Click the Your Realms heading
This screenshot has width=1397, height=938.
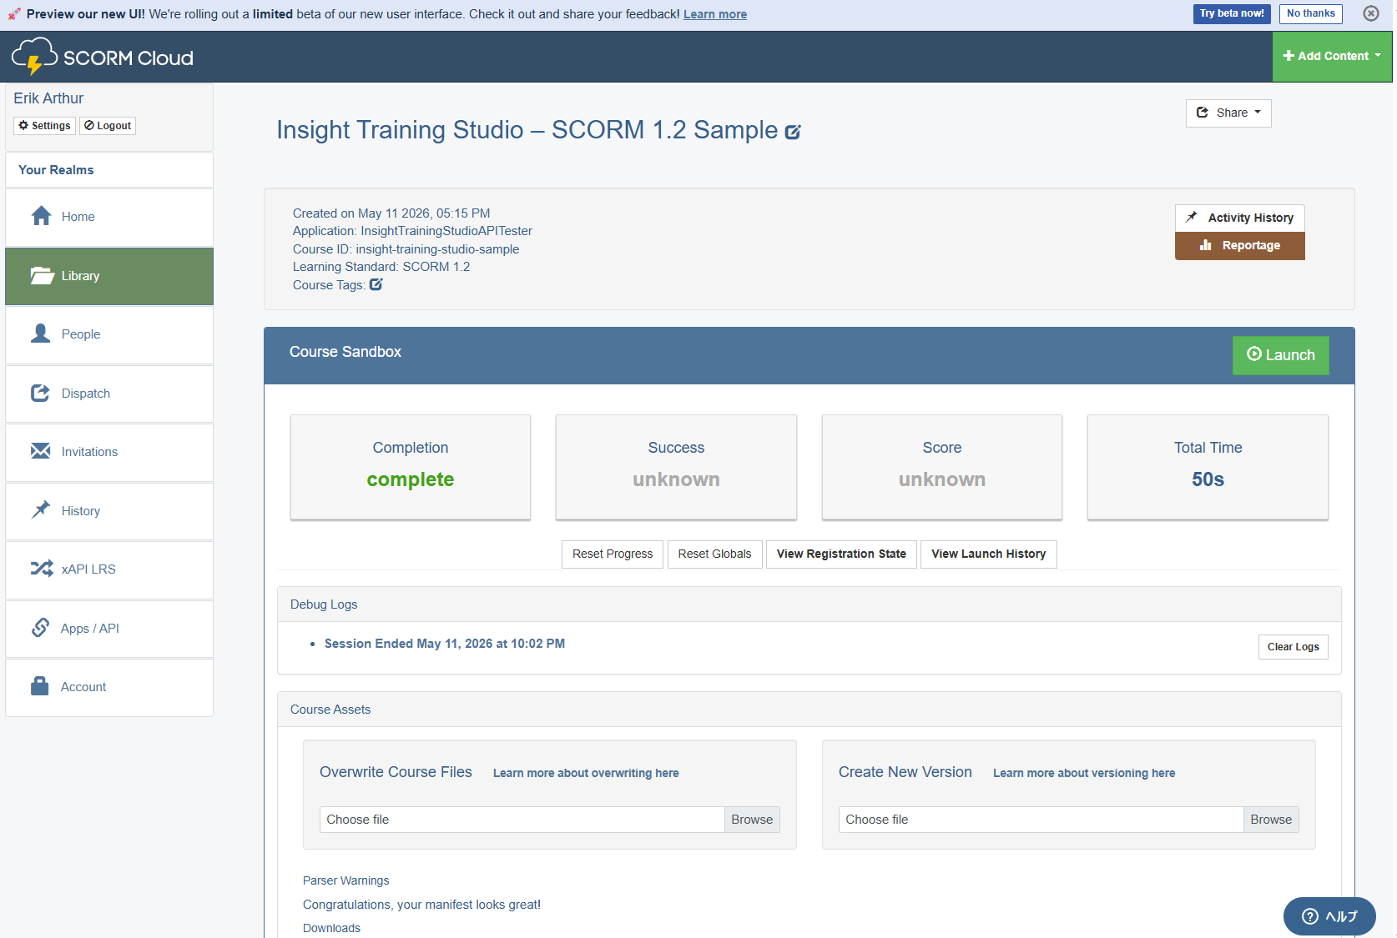click(x=56, y=169)
